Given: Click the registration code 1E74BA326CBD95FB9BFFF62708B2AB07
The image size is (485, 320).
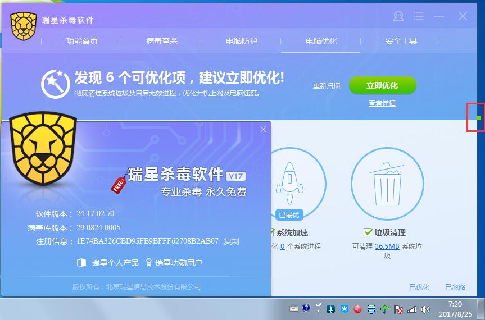Looking at the screenshot, I should (148, 241).
